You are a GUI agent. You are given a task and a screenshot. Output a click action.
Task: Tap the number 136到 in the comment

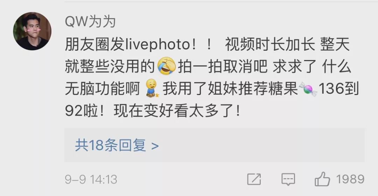339,88
